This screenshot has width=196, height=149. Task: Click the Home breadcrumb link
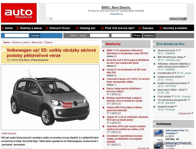pyautogui.click(x=6, y=42)
